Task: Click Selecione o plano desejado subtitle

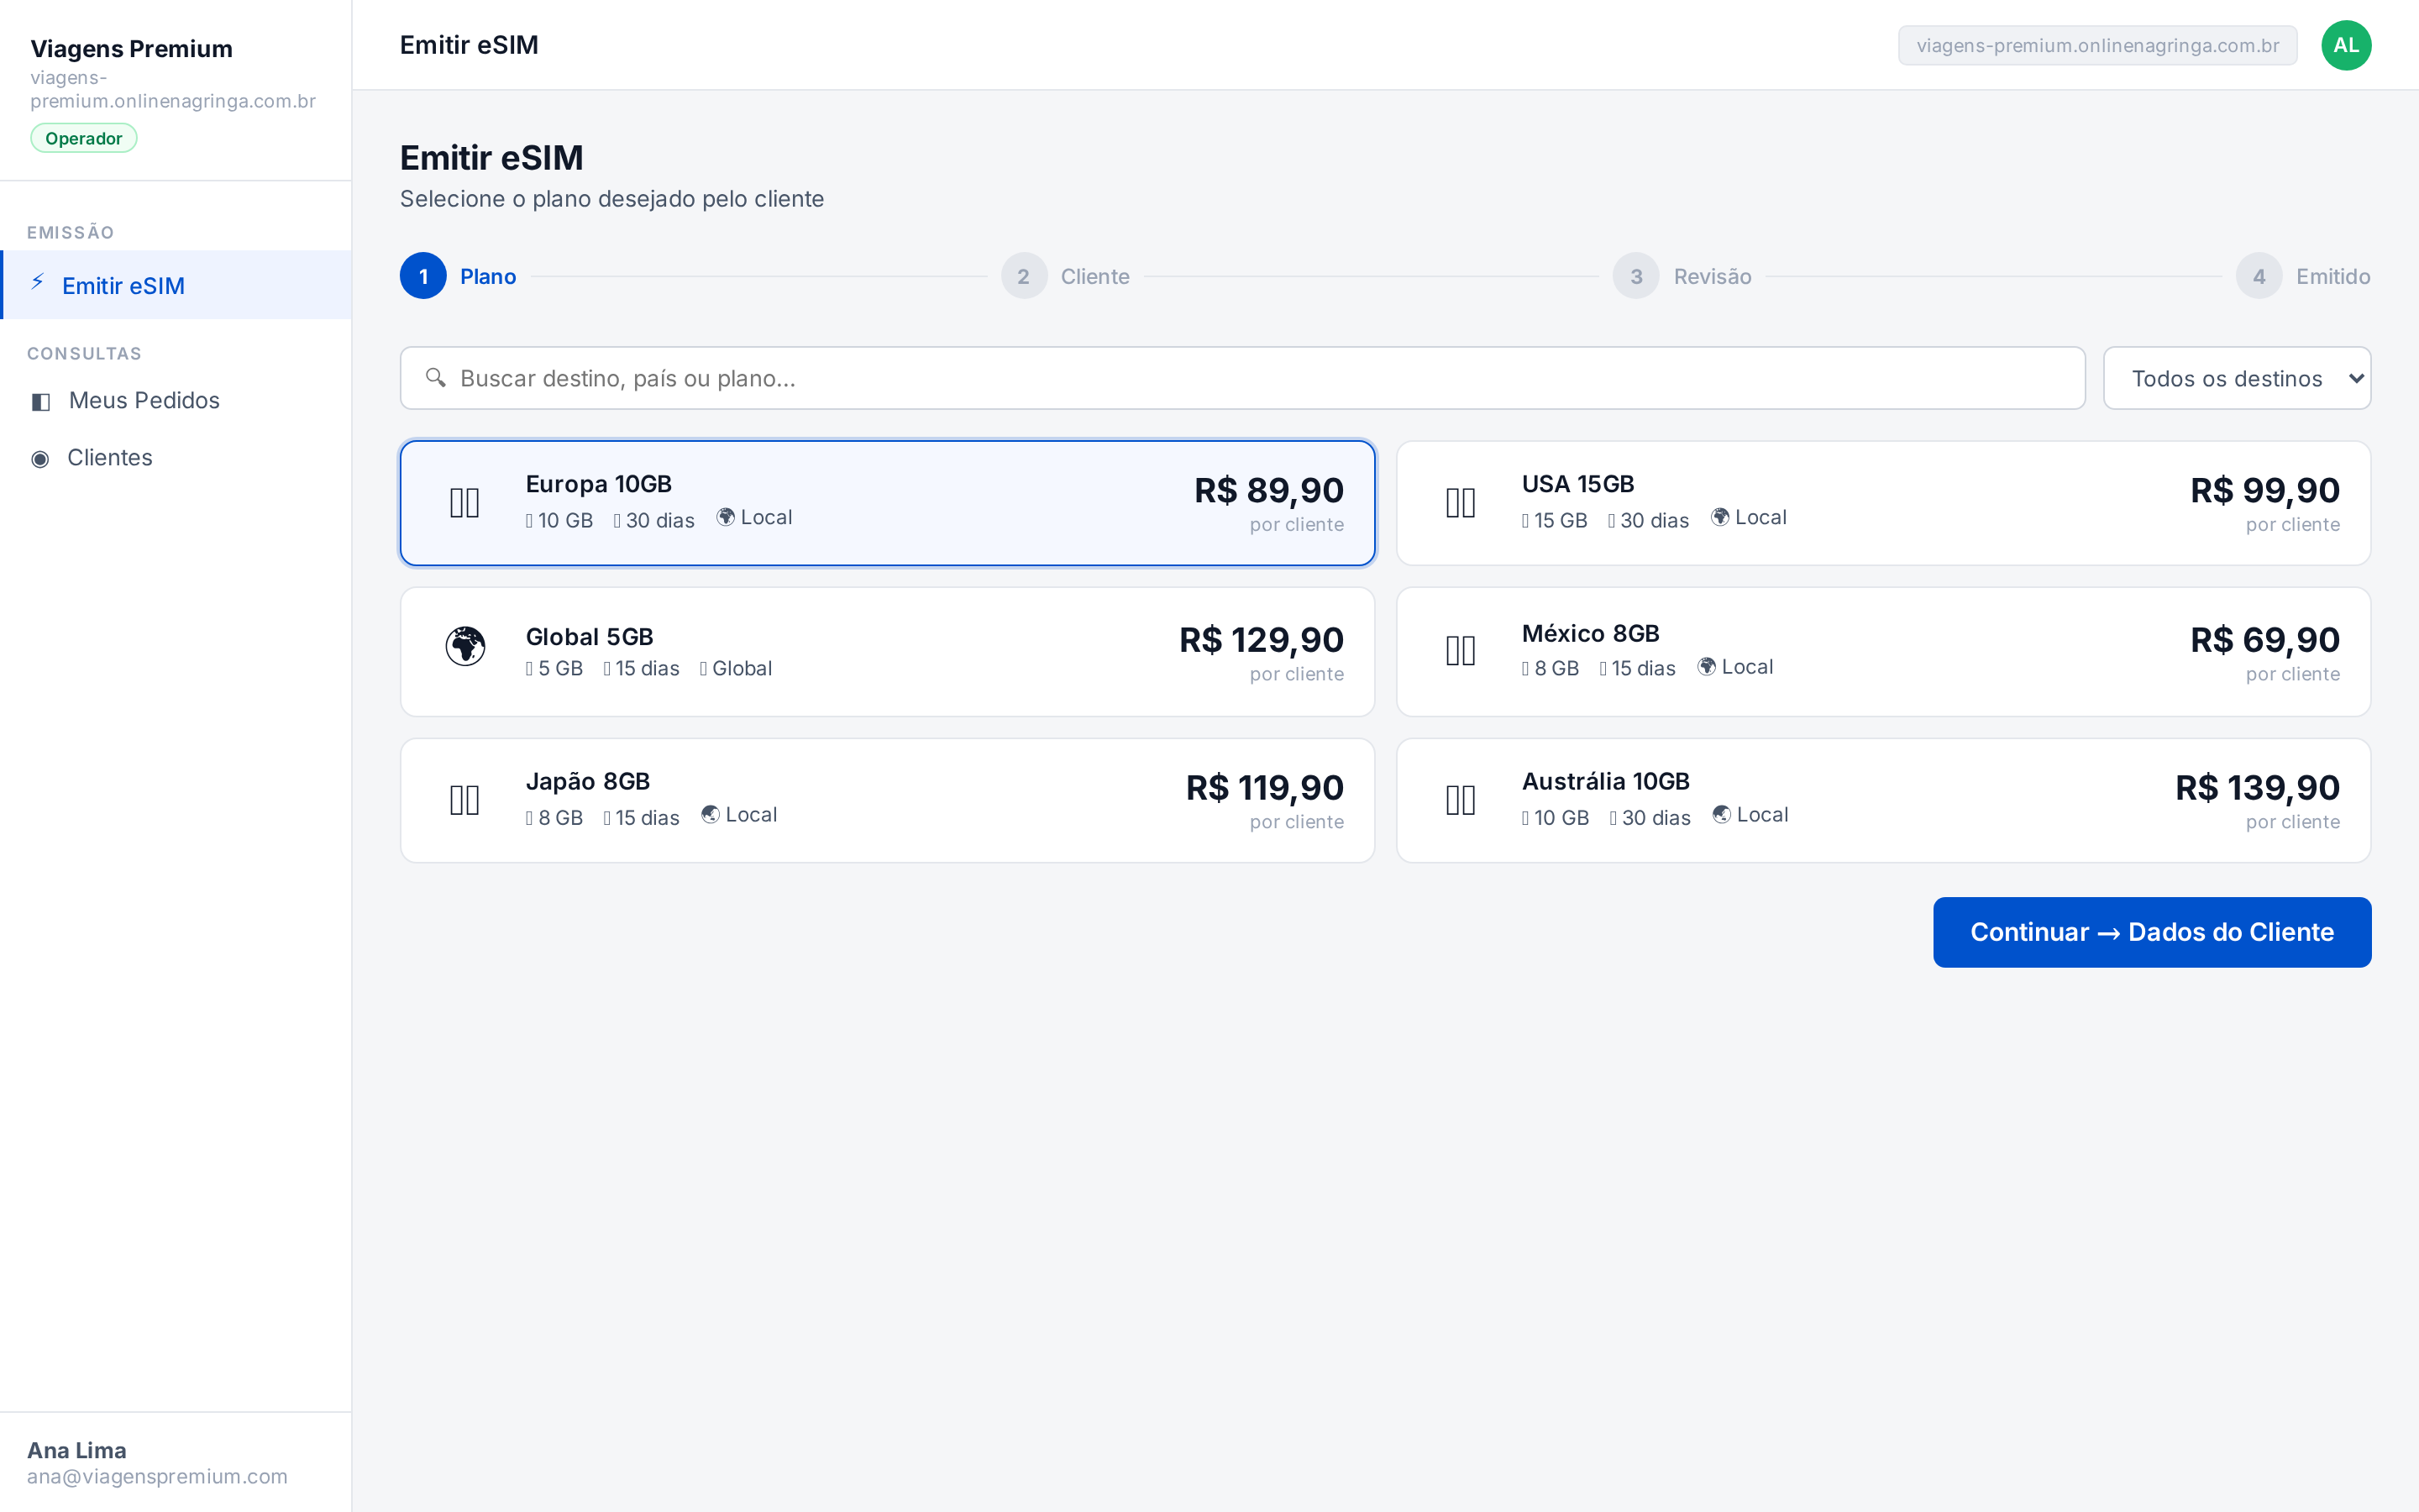Action: click(x=611, y=199)
